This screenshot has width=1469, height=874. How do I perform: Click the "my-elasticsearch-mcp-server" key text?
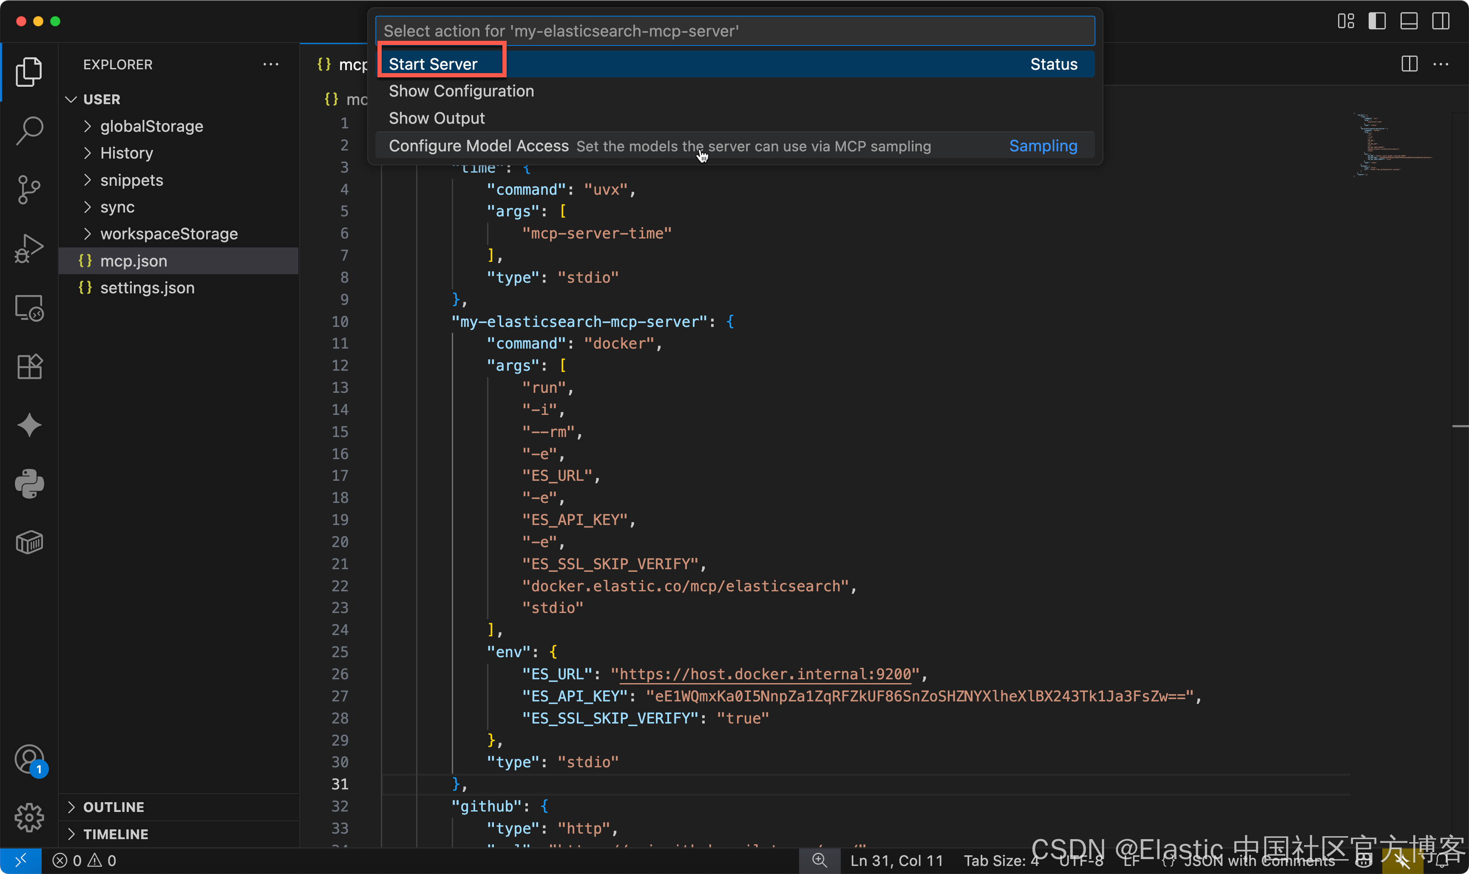click(579, 321)
